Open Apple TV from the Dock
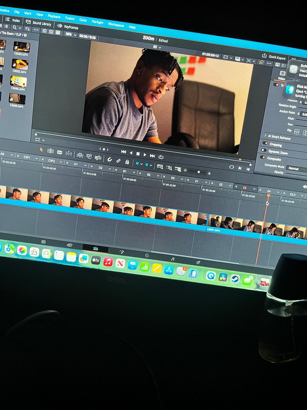The height and width of the screenshot is (410, 307). point(96,260)
